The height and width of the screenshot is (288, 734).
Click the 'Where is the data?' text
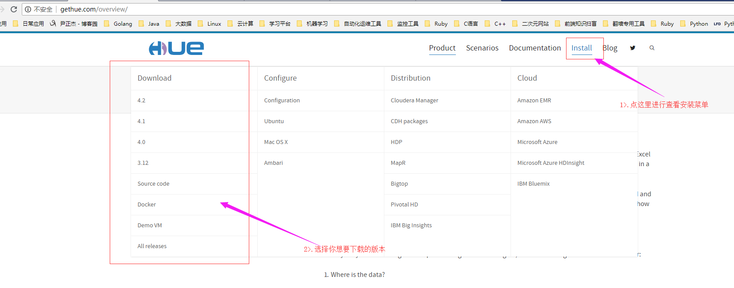click(358, 275)
